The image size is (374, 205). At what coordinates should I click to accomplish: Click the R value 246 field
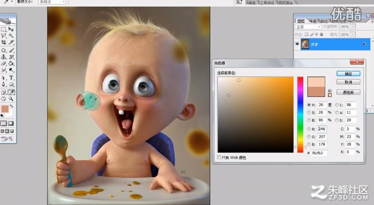tap(322, 129)
